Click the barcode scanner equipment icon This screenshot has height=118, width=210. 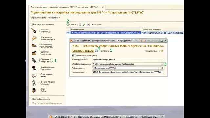click(34, 30)
